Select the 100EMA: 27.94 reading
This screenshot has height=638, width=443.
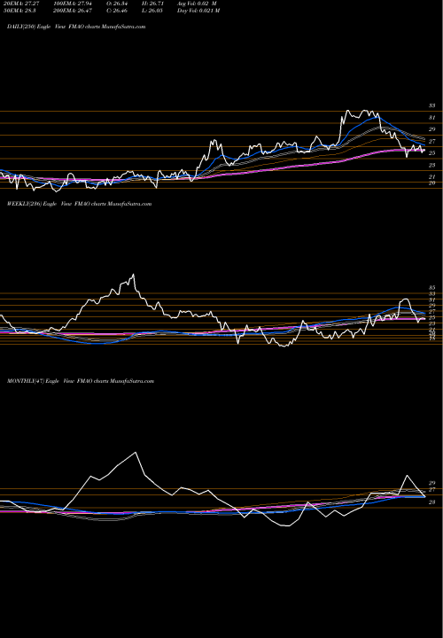point(72,4)
